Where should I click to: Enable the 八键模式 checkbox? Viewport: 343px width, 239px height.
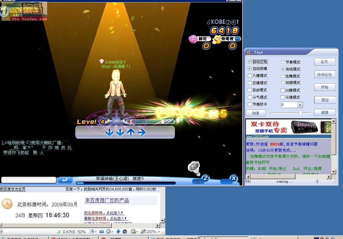[x=250, y=75]
